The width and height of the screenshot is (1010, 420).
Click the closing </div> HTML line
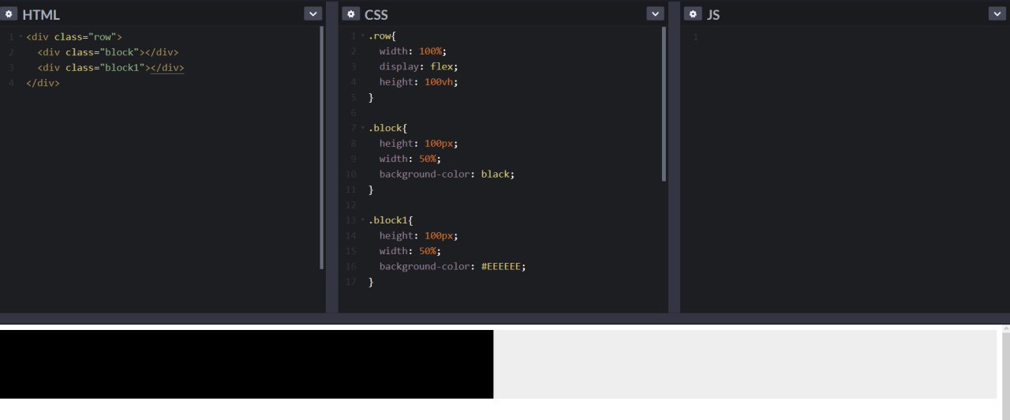pyautogui.click(x=43, y=83)
